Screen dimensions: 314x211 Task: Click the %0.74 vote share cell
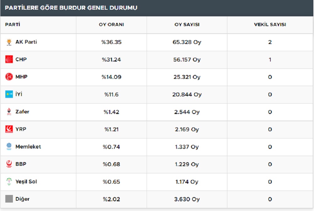111,147
